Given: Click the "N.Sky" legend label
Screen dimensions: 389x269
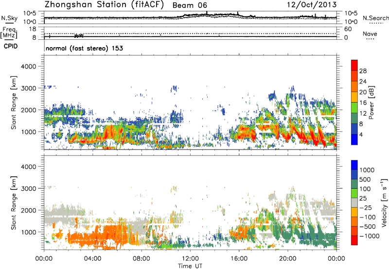Looking at the screenshot, I should [9, 18].
